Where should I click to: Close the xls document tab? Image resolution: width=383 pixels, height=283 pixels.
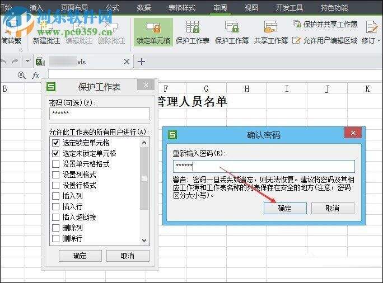(x=127, y=62)
